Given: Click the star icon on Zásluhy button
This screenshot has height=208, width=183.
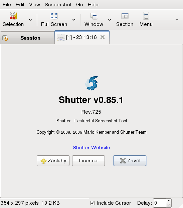Looking at the screenshot, I should pyautogui.click(x=43, y=161).
